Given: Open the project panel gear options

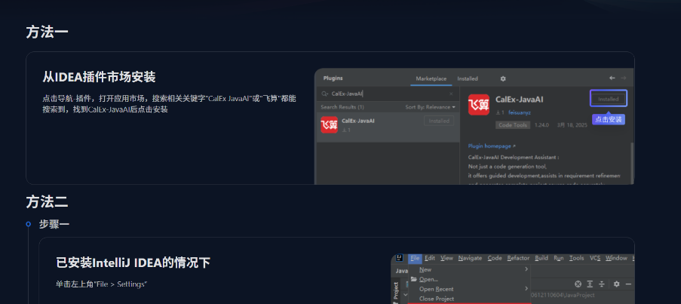Looking at the screenshot, I should pos(616,284).
